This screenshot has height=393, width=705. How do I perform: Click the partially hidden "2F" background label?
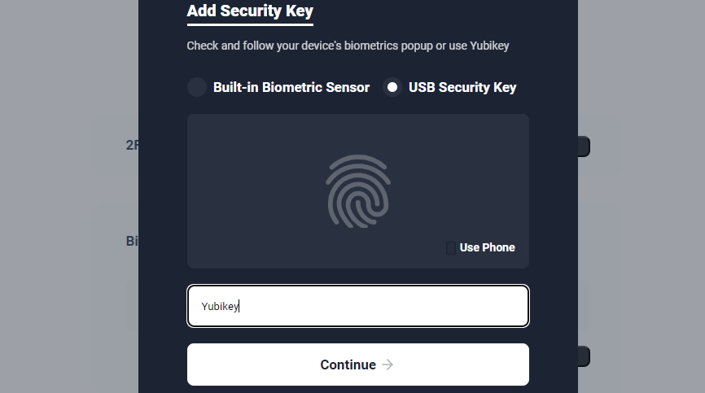click(132, 146)
